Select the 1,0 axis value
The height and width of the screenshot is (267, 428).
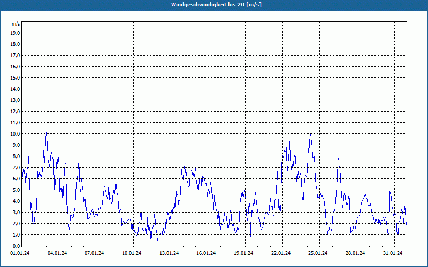coord(16,234)
